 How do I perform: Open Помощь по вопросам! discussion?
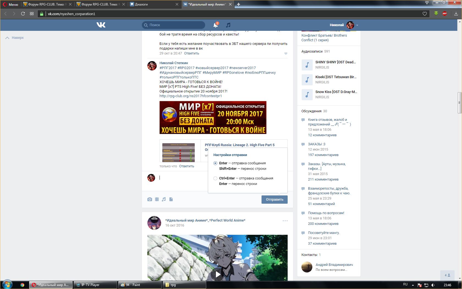pyautogui.click(x=326, y=213)
